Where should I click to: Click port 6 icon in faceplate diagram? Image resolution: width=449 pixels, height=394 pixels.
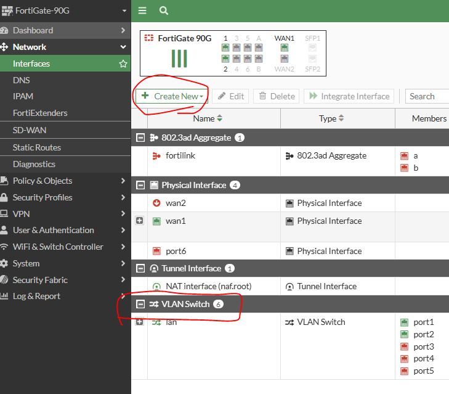pos(248,59)
